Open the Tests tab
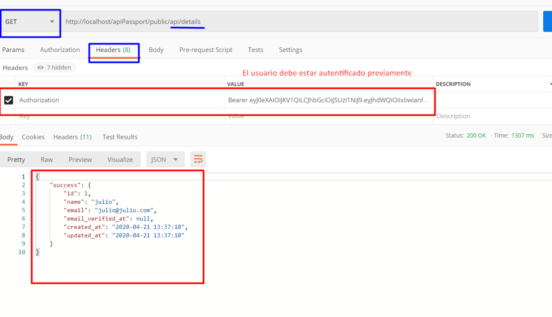The width and height of the screenshot is (552, 317). click(255, 50)
